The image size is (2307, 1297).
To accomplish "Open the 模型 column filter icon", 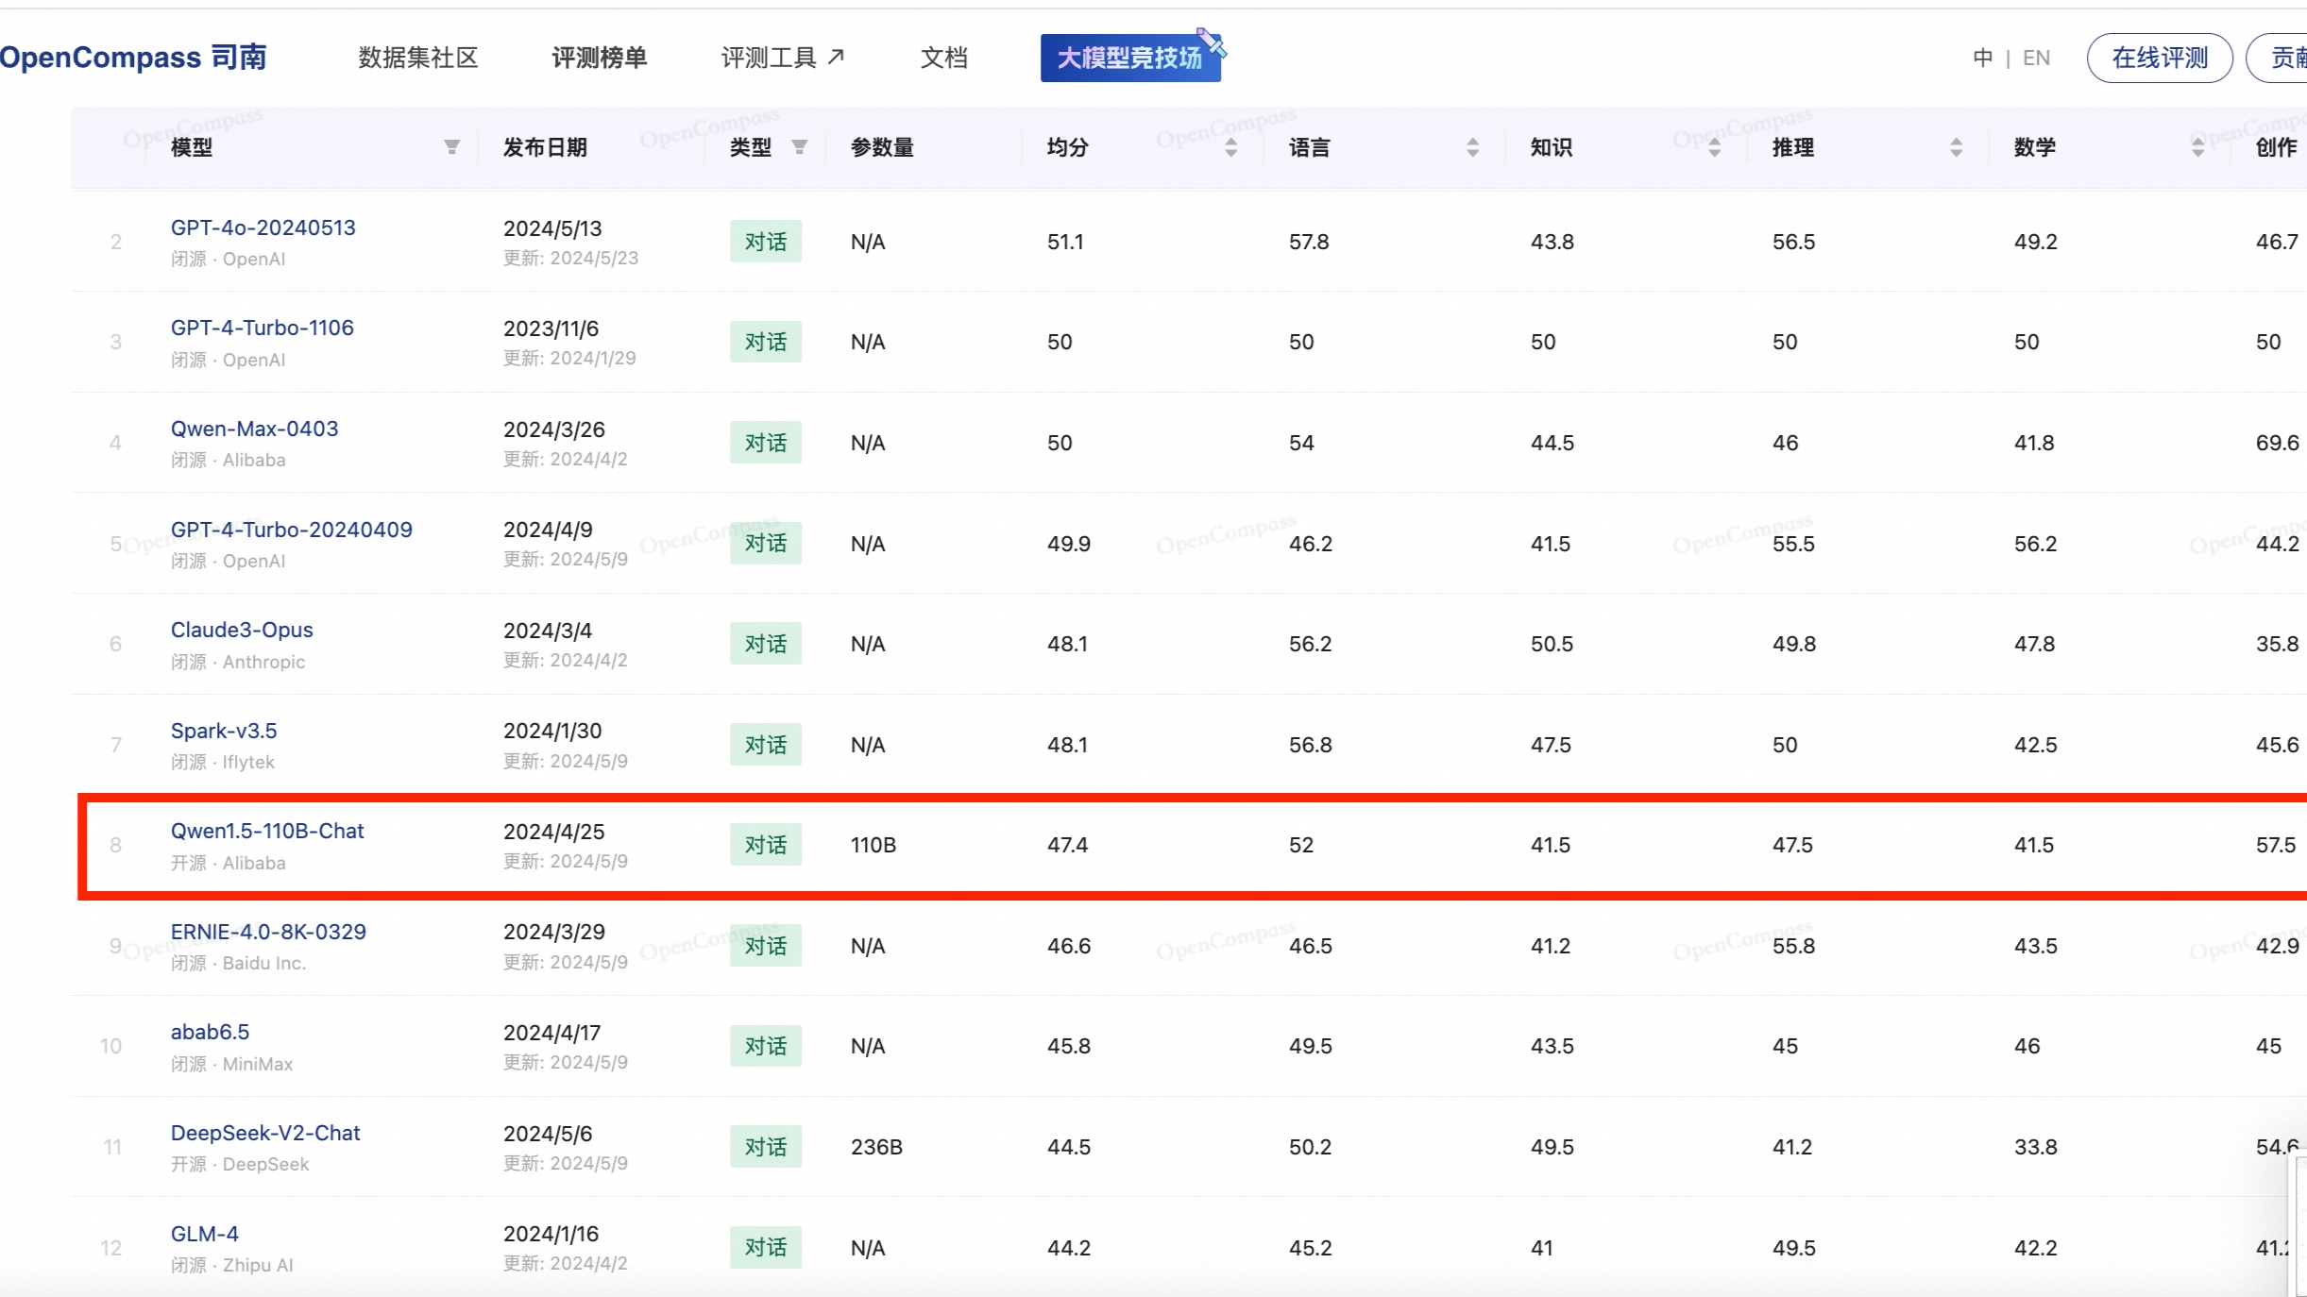I will click(x=452, y=147).
